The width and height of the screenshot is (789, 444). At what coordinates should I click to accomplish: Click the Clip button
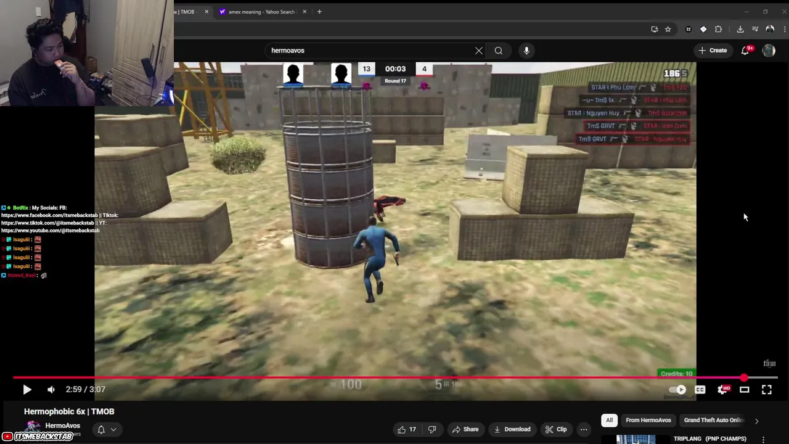click(x=556, y=429)
